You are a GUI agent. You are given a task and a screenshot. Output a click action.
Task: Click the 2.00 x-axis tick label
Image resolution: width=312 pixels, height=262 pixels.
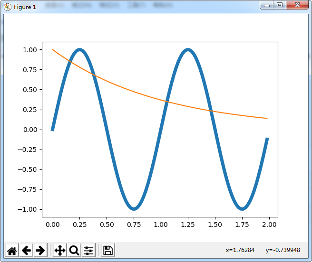269,225
